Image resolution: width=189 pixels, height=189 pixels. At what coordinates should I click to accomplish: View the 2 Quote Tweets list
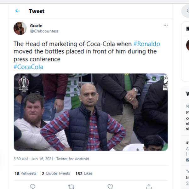pos(56,173)
